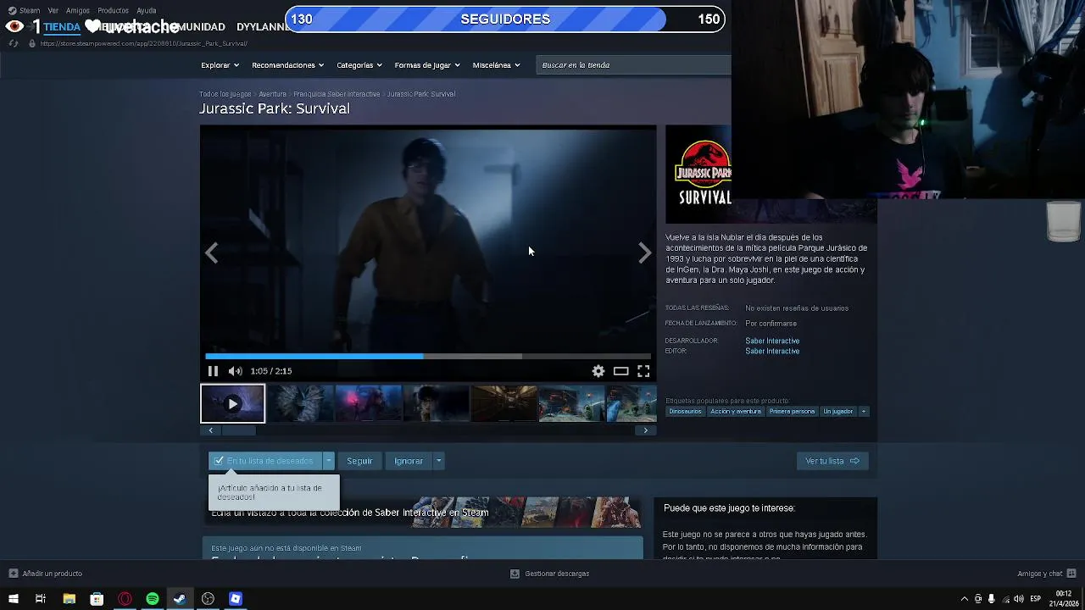The image size is (1085, 610).
Task: Select the 'Un jugador' tag
Action: pyautogui.click(x=838, y=412)
